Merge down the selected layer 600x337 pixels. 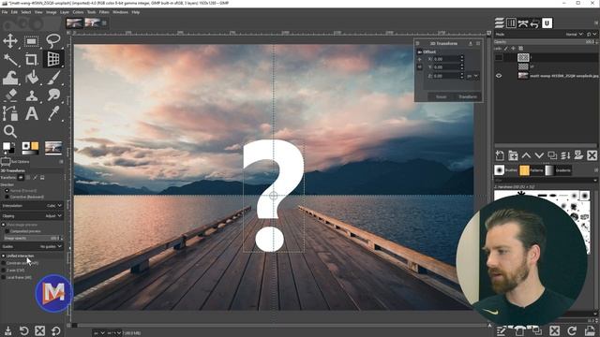click(x=565, y=155)
